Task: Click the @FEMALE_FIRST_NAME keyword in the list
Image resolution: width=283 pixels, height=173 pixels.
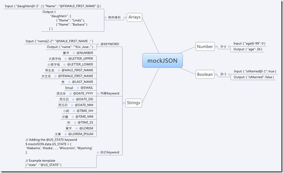Action: click(x=76, y=76)
